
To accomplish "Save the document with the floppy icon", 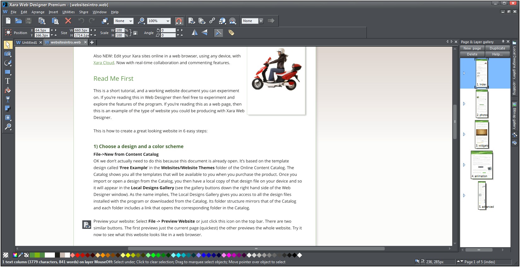I will [29, 21].
